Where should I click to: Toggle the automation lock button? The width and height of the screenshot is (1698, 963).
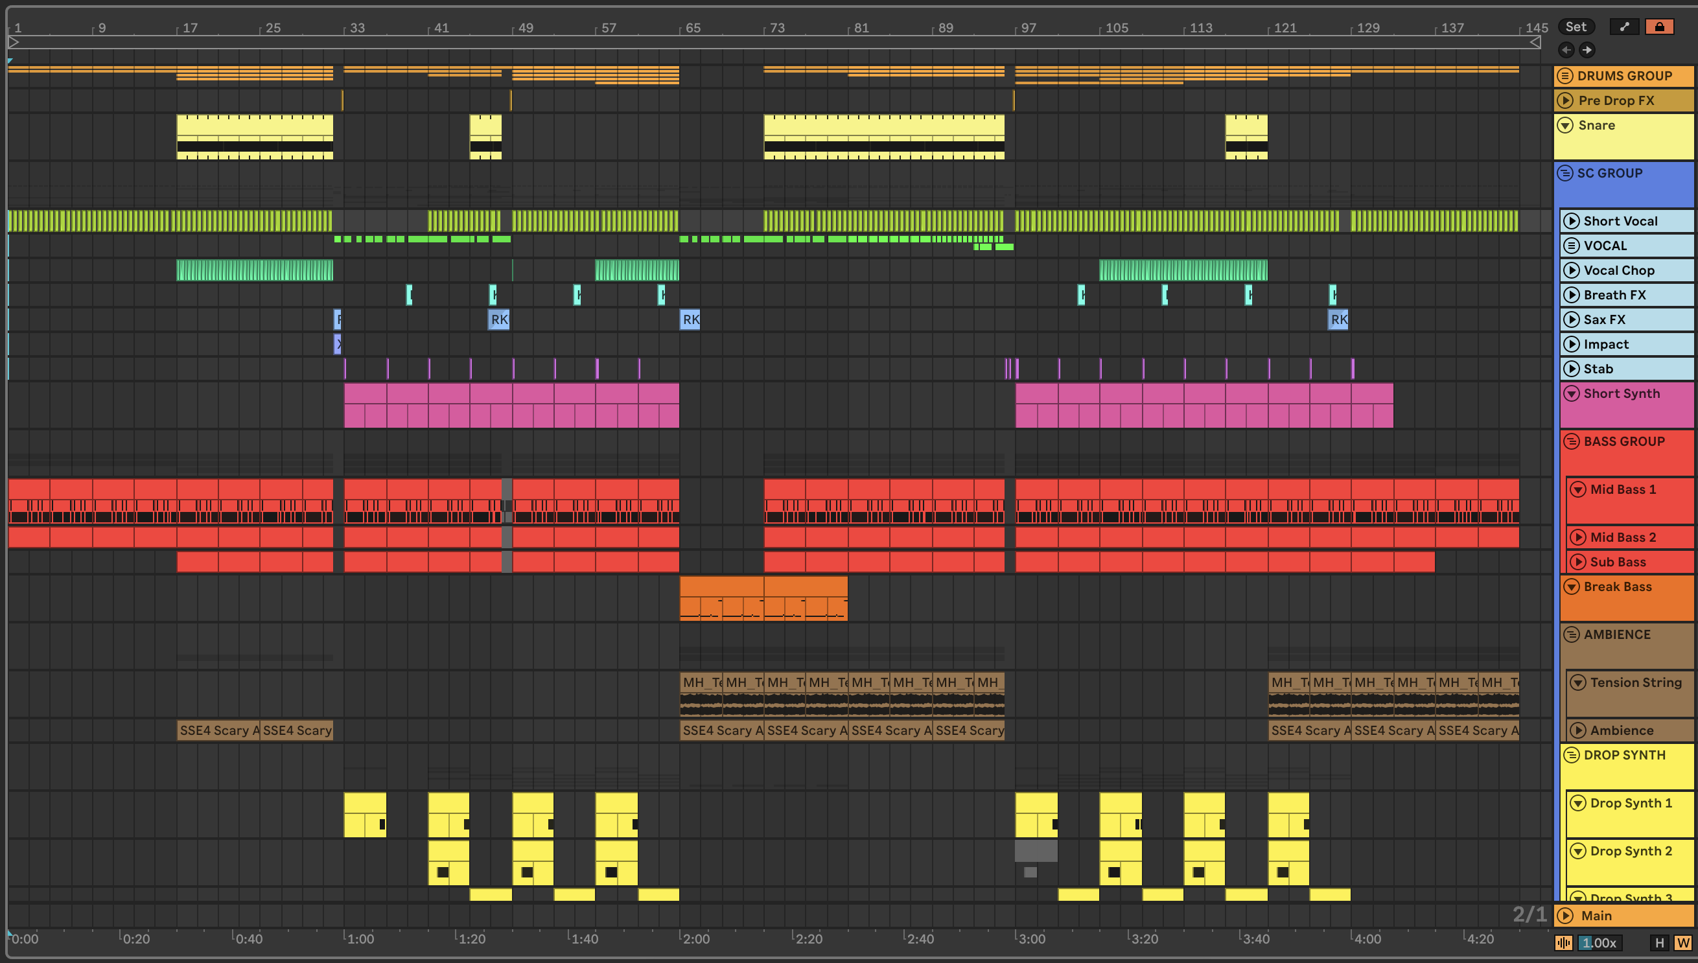pos(1659,27)
